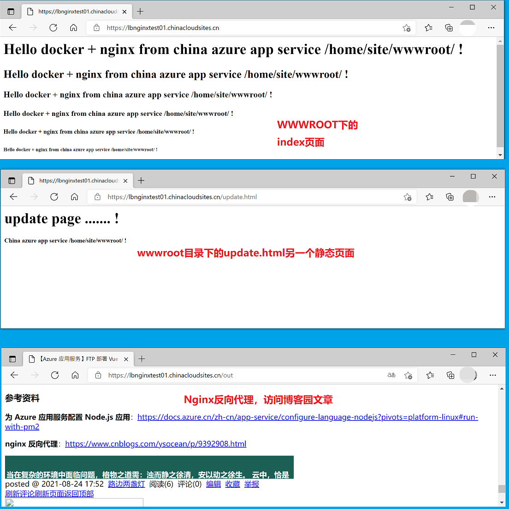Viewport: 509px width, 509px height.
Task: Open Favorites list in the /out window
Action: (430, 375)
